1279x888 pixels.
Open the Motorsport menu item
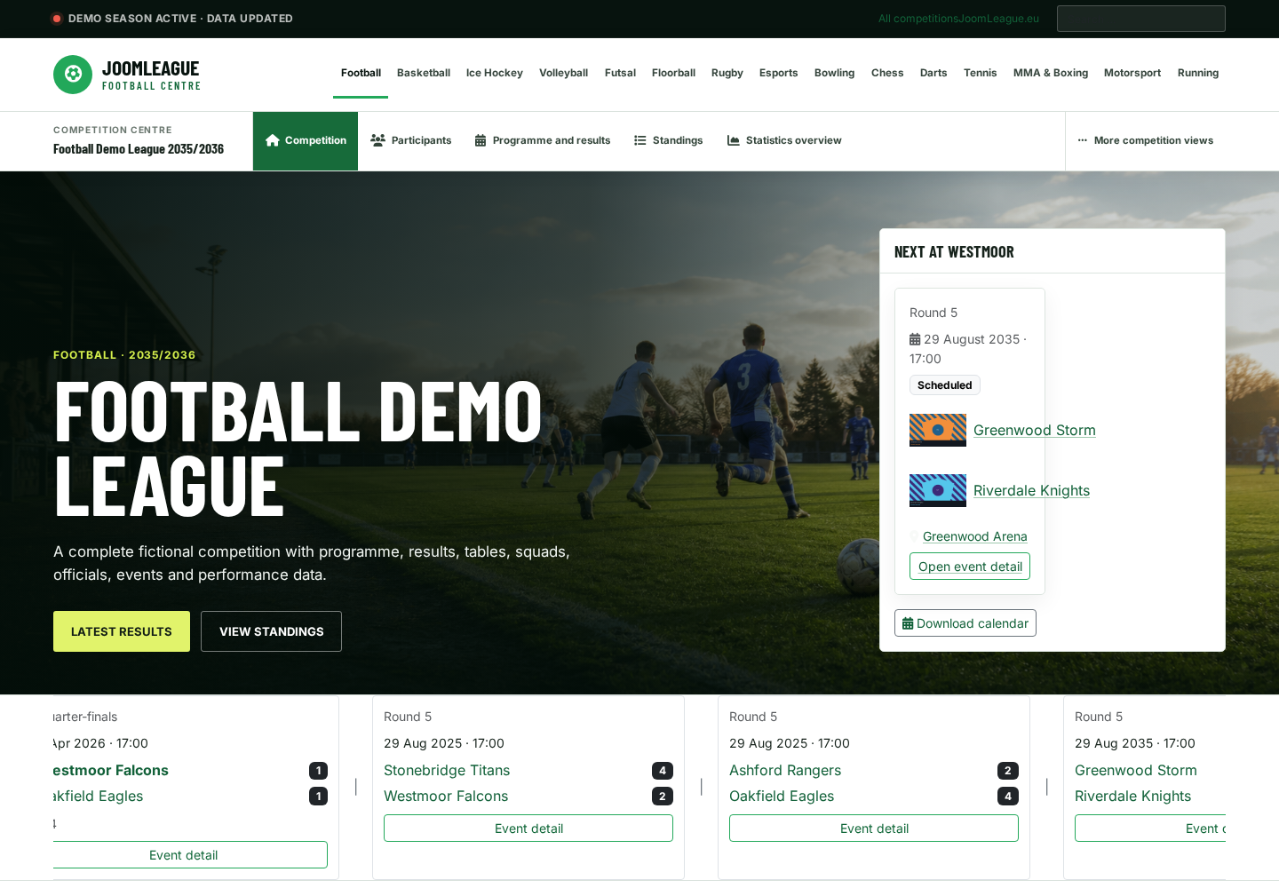coord(1132,73)
